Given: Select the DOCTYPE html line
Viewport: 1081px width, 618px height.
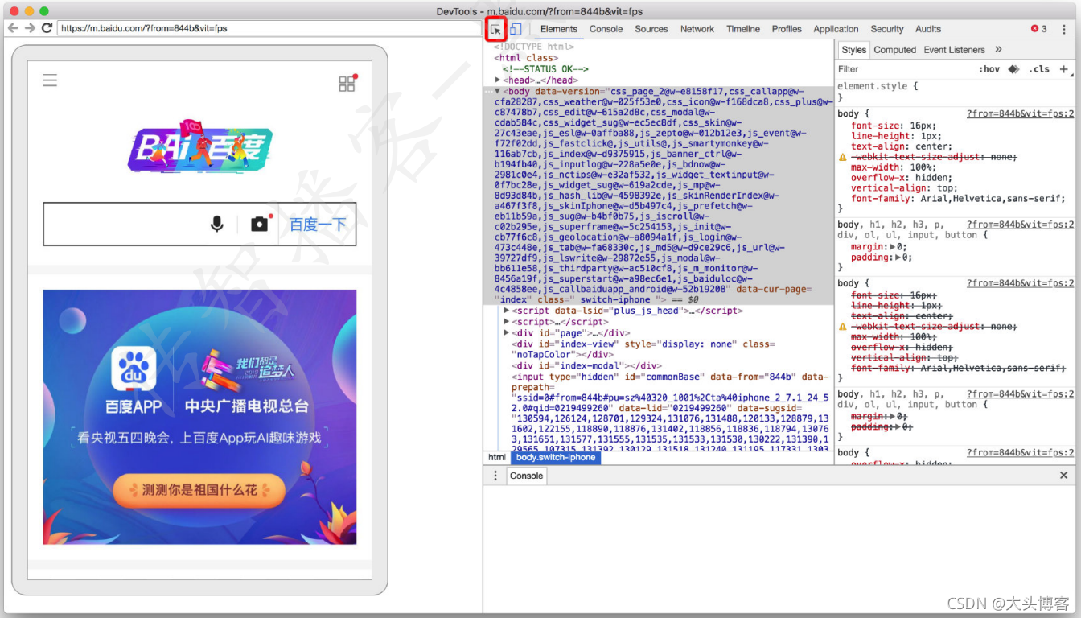Looking at the screenshot, I should (534, 47).
